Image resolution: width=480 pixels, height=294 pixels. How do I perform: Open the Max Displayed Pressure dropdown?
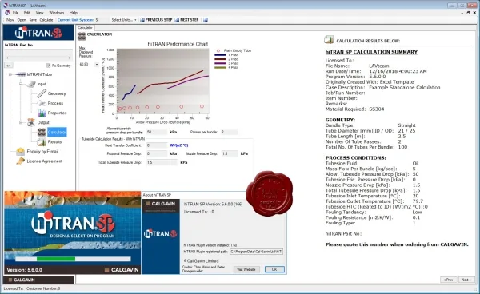[x=97, y=64]
